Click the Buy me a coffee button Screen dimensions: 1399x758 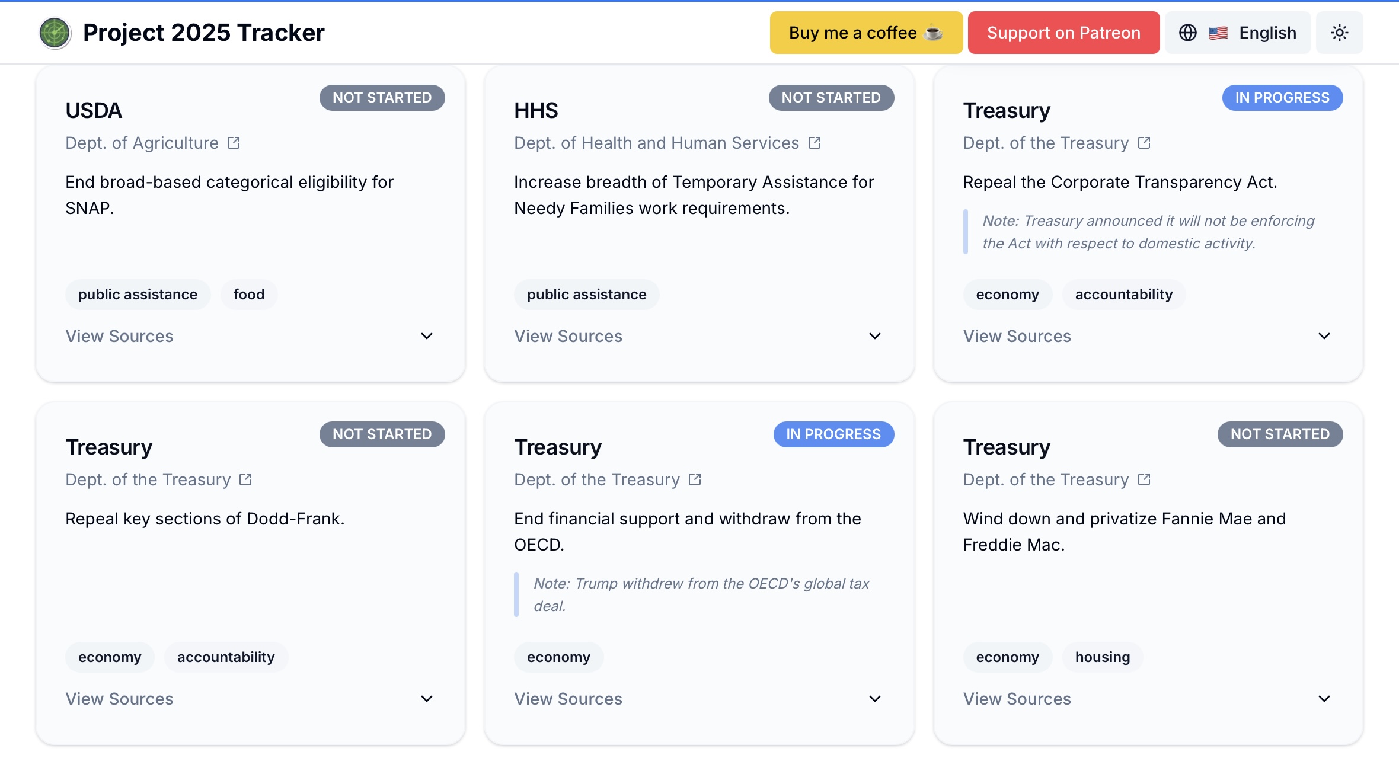click(x=865, y=33)
